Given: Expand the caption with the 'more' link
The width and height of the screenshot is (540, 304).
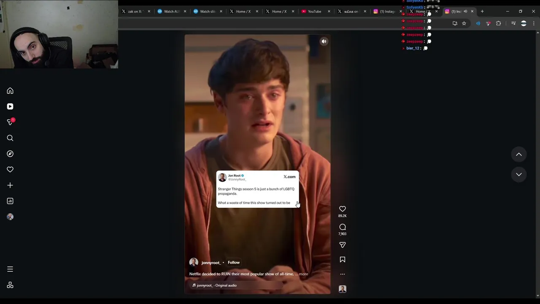Looking at the screenshot, I should click(x=303, y=274).
